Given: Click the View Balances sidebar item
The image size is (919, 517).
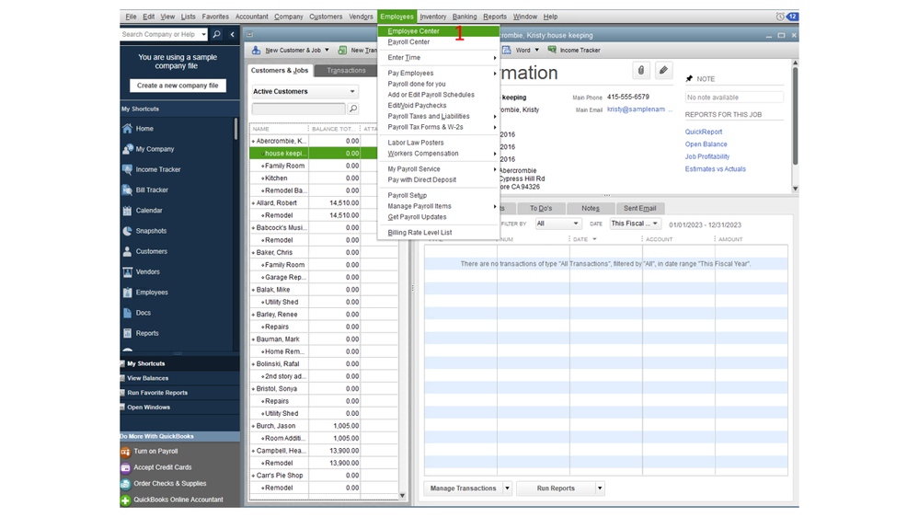Looking at the screenshot, I should tap(147, 378).
